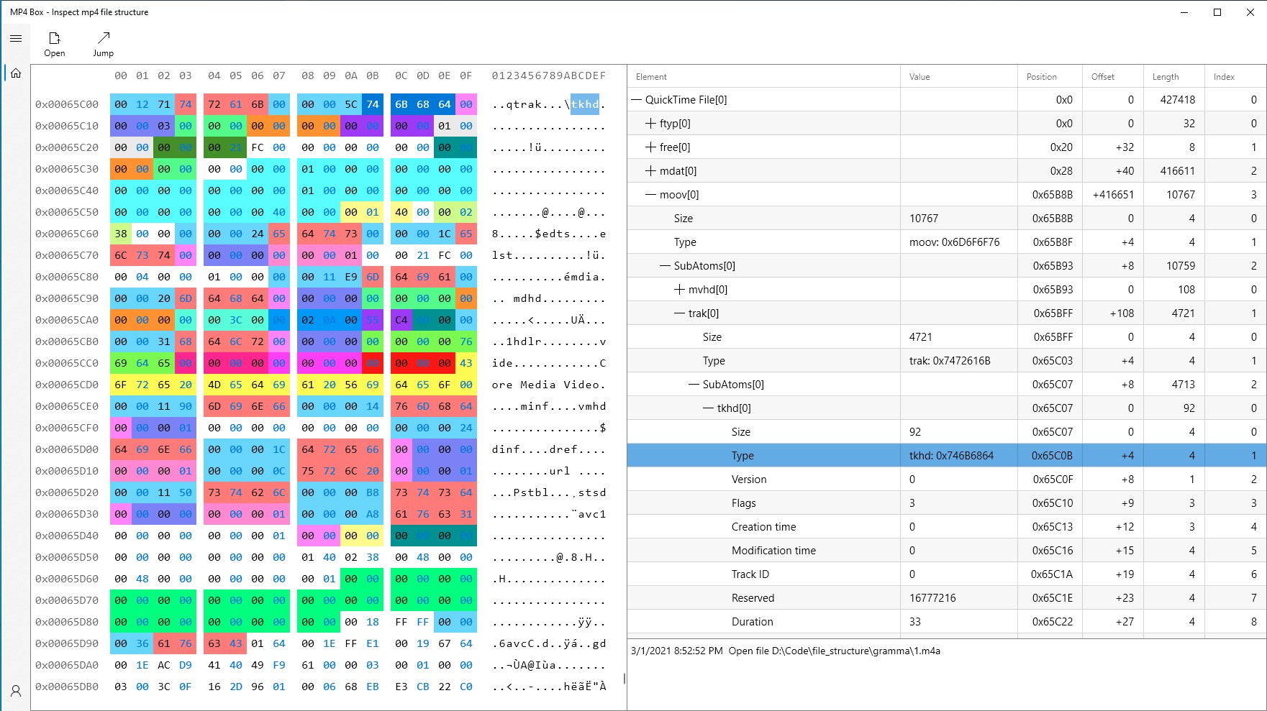
Task: Expand the mvhd[0] node
Action: (679, 290)
